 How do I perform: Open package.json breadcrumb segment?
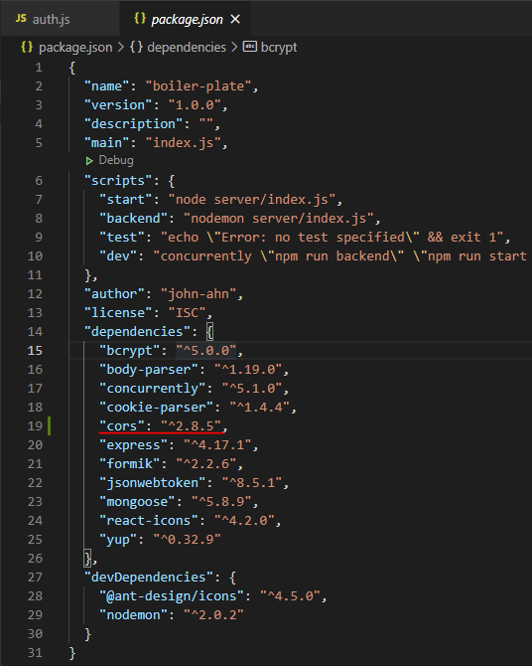75,47
